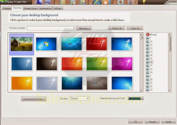Click the Cancel button
The height and width of the screenshot is (125, 177).
[x=152, y=122]
